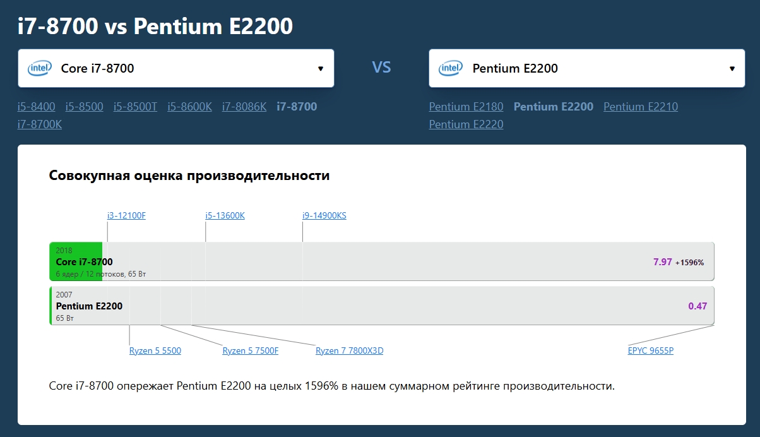Open the i7-8700K link
Viewport: 760px width, 437px height.
(x=40, y=124)
